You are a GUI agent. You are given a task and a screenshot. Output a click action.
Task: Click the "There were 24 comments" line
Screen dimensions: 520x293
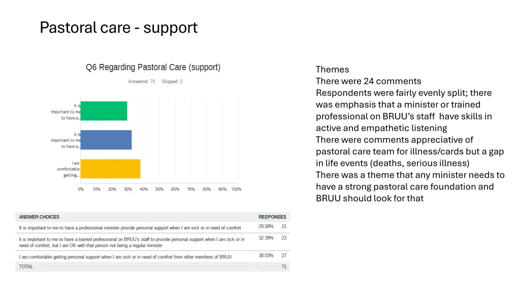coord(368,81)
